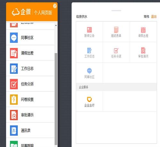Click the gray scrollbar thumb in sidebar

pos(56,99)
